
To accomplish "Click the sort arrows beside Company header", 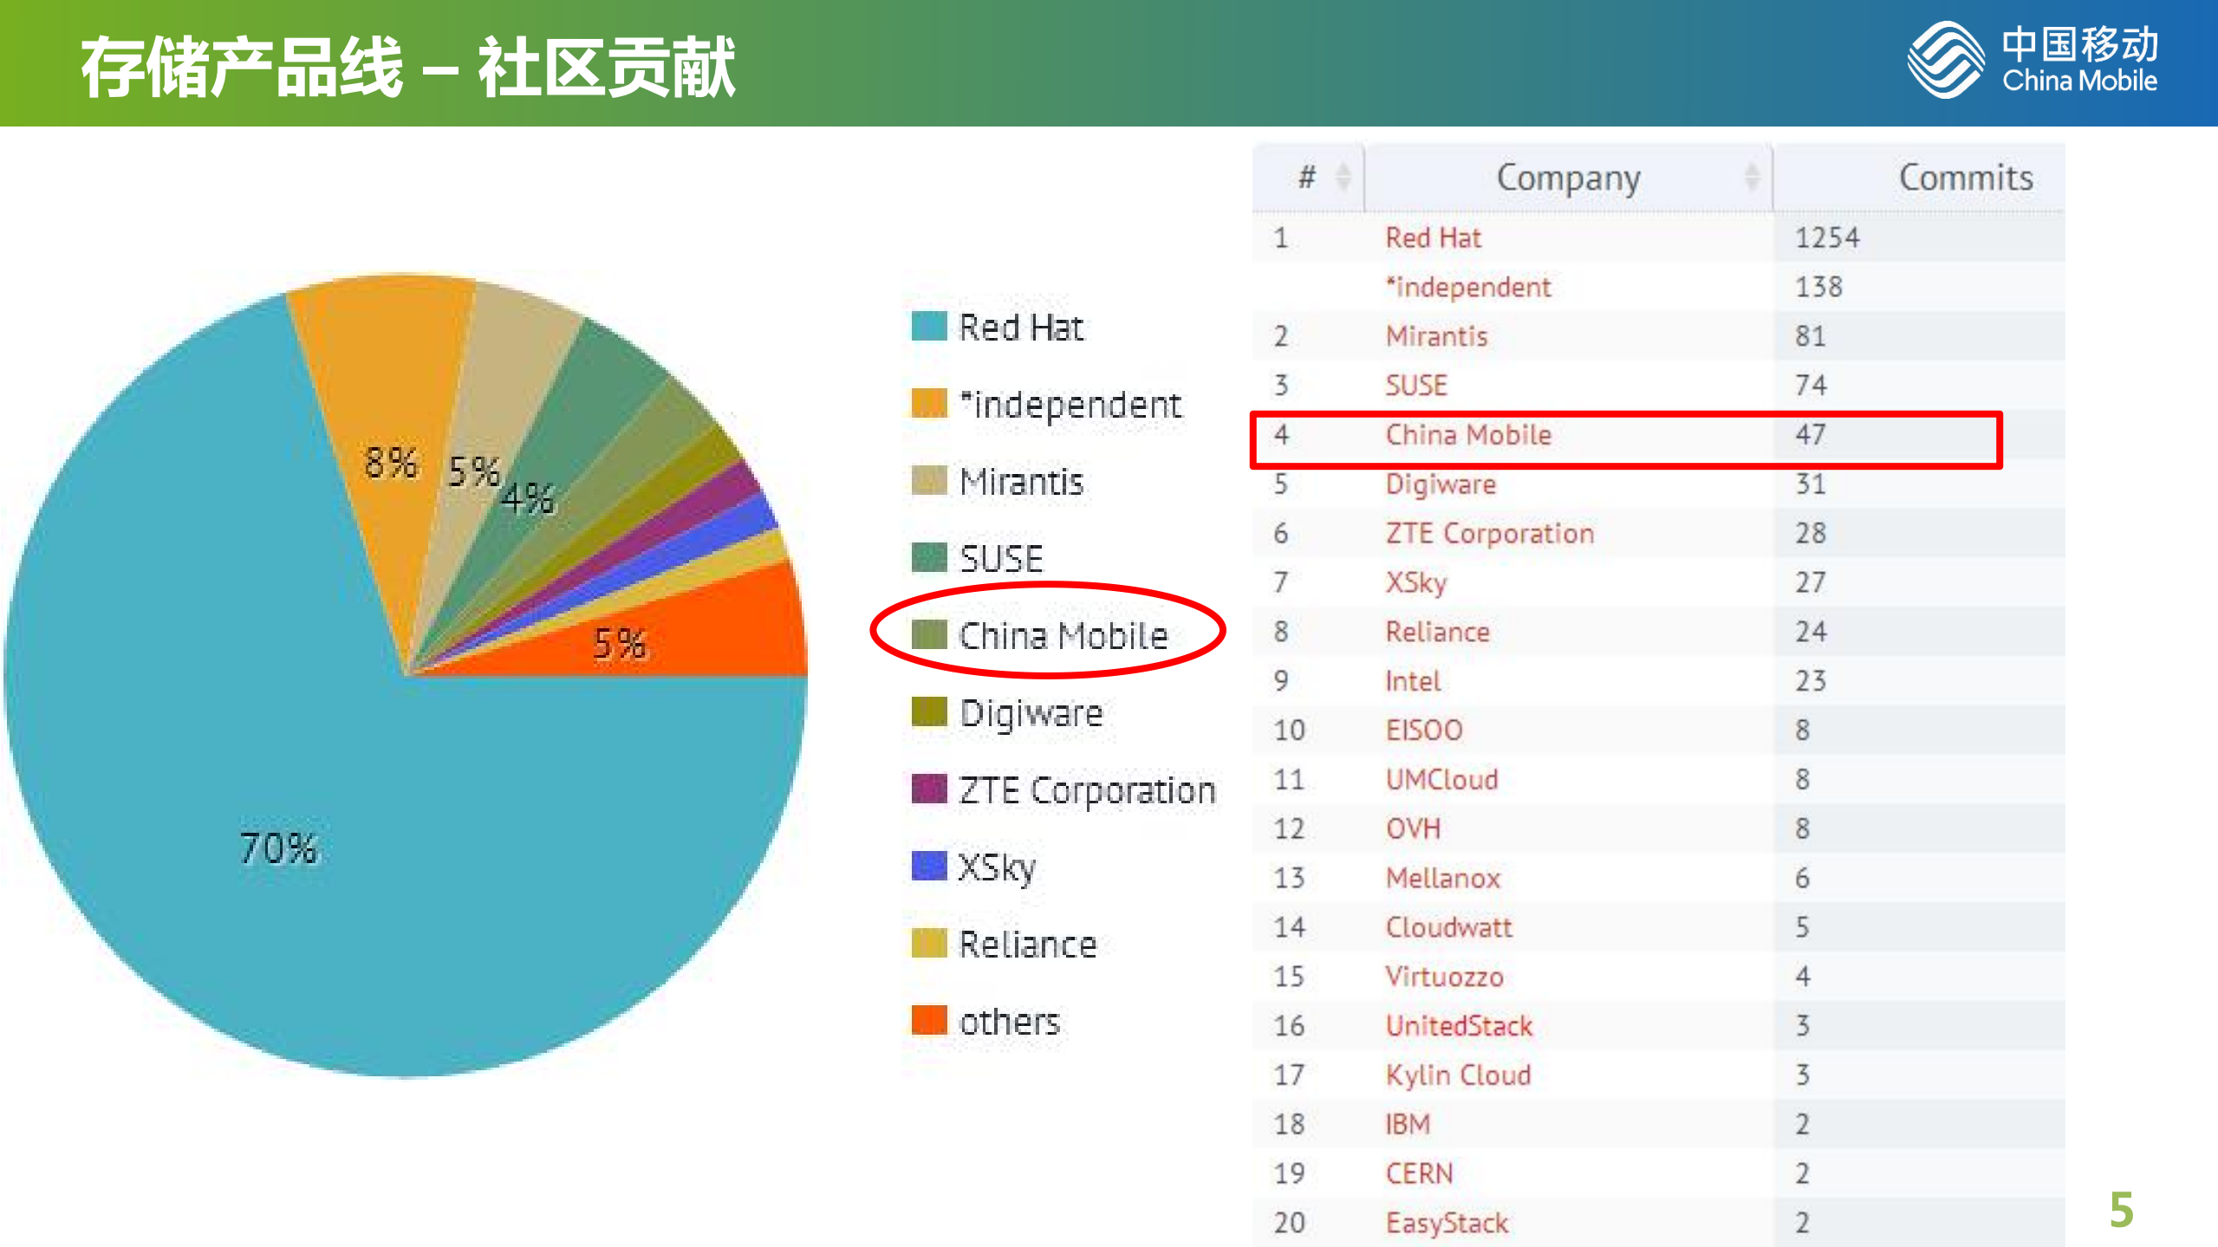I will click(1752, 178).
